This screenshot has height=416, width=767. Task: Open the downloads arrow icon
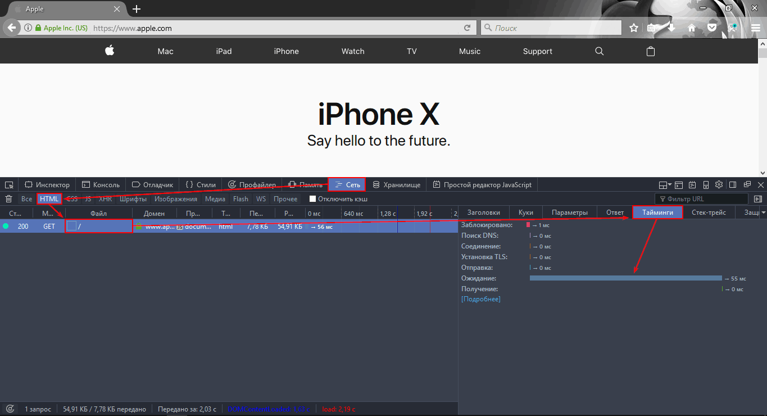671,28
